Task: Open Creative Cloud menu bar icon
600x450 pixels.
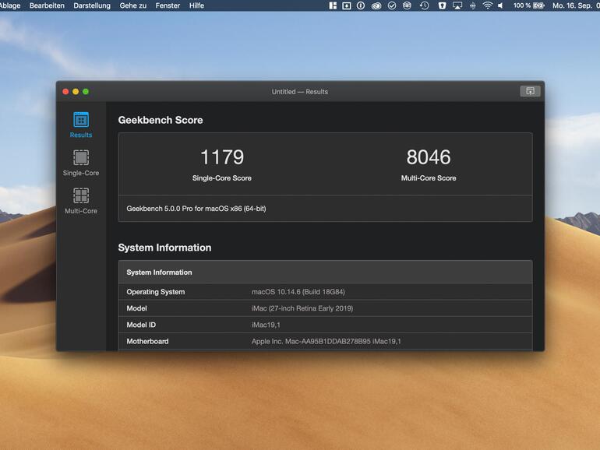Action: tap(376, 5)
